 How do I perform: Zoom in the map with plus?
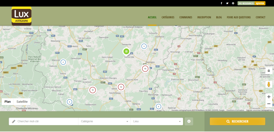pyautogui.click(x=269, y=97)
